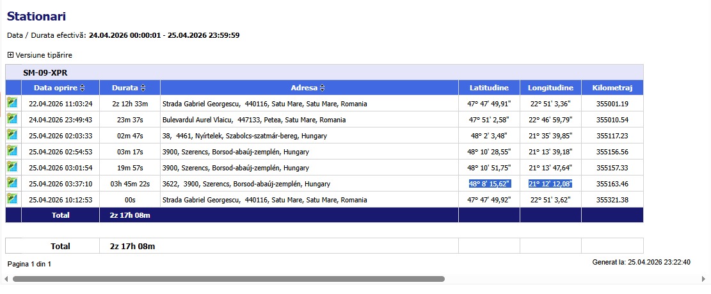The width and height of the screenshot is (711, 294).
Task: Click the date range 24.04.2026 - 25.04.2026
Action: pyautogui.click(x=164, y=35)
